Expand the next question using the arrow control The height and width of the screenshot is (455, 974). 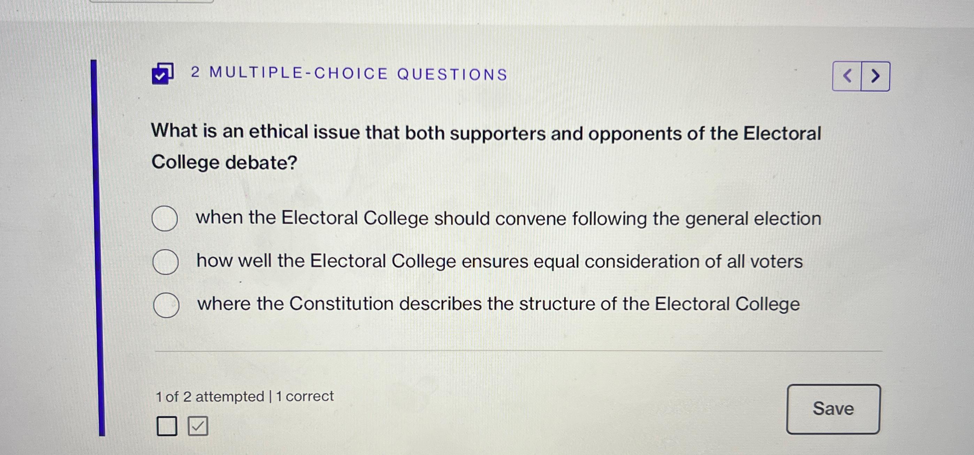[x=875, y=76]
